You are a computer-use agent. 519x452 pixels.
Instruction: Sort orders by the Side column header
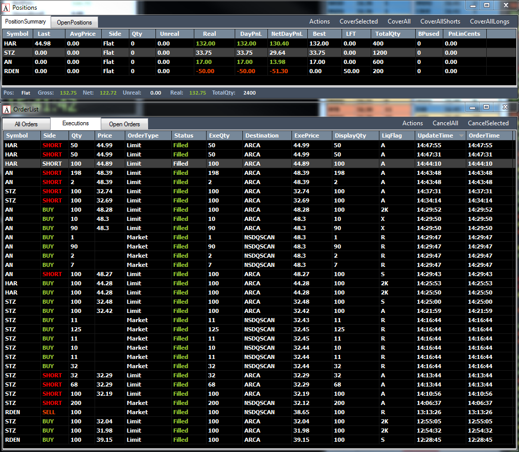pyautogui.click(x=55, y=135)
